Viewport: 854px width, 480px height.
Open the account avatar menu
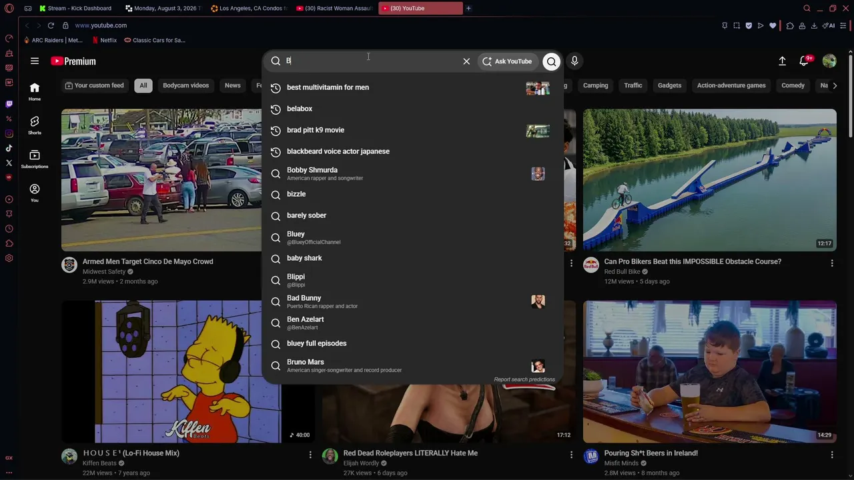point(829,61)
